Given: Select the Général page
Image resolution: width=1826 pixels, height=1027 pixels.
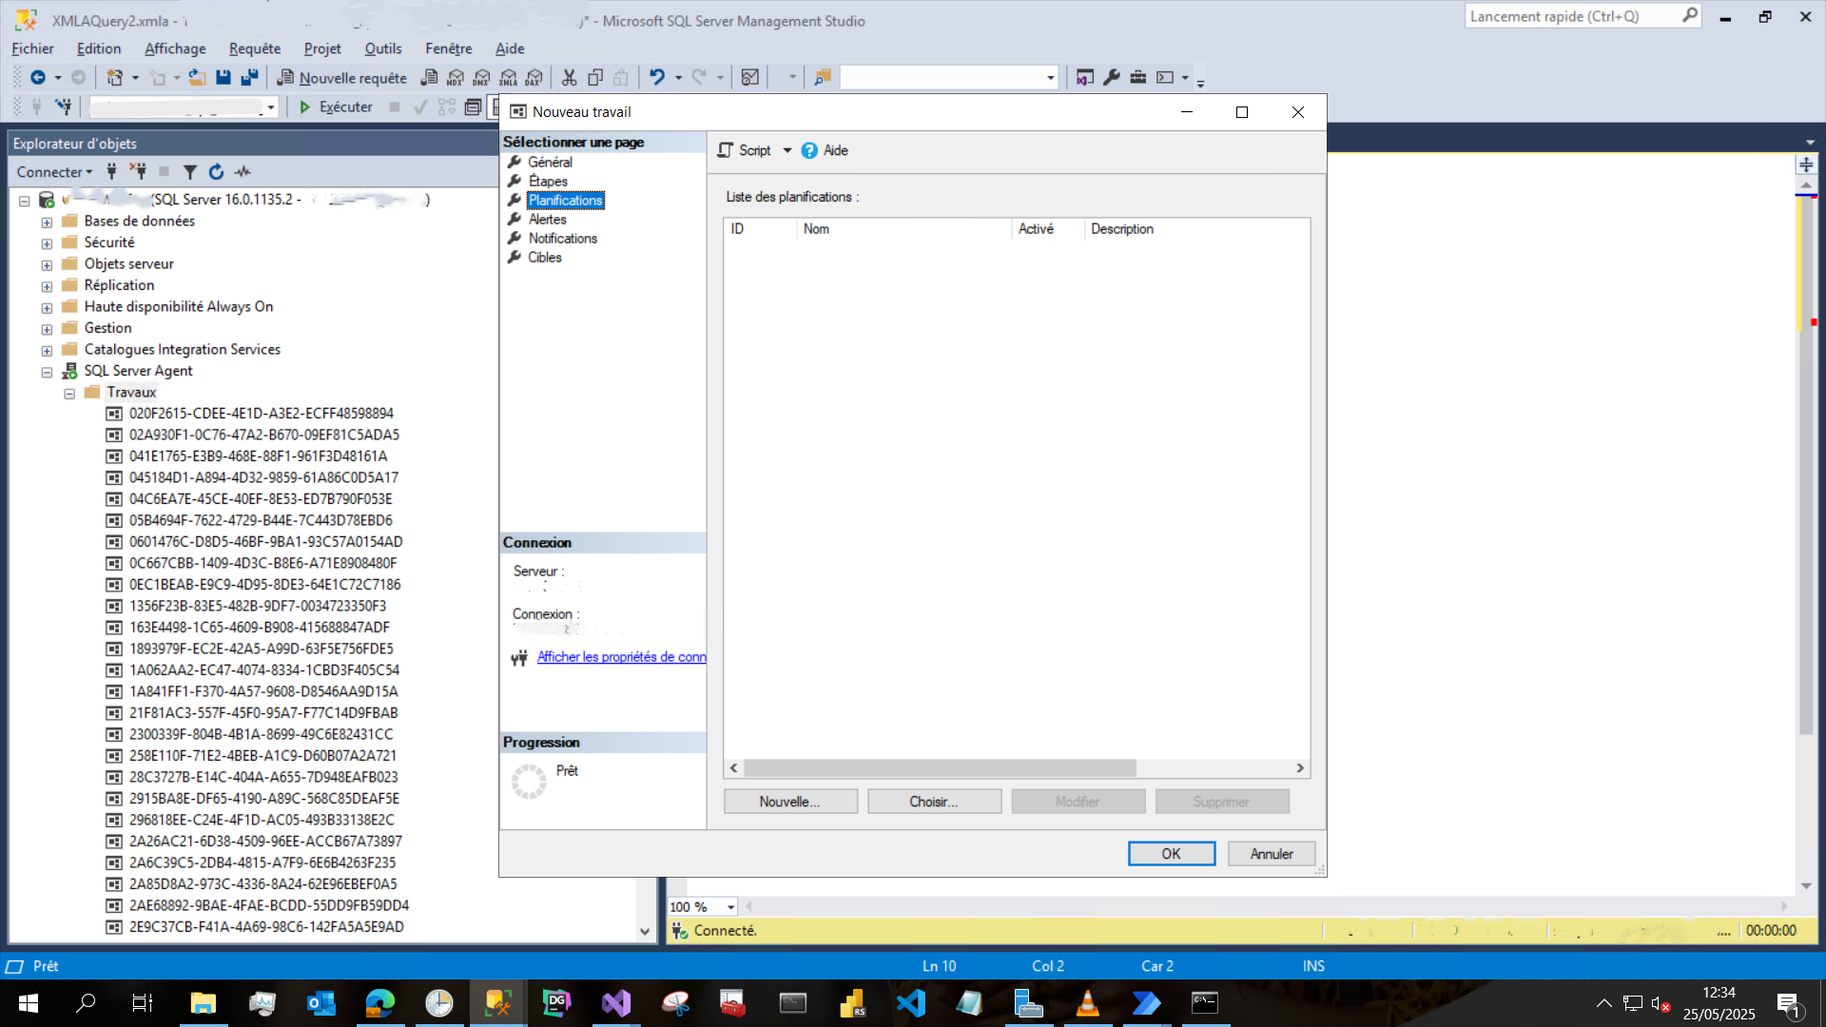Looking at the screenshot, I should click(x=550, y=162).
